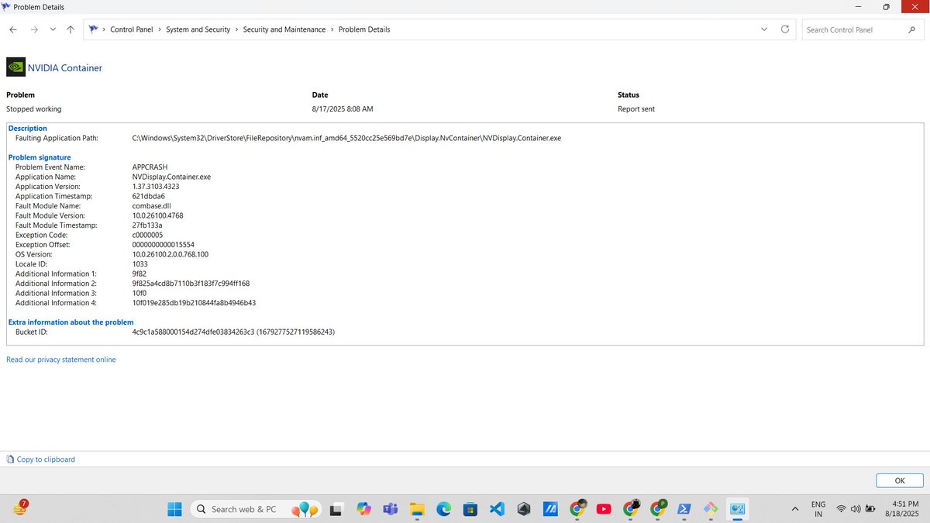Click the search magnifier in Control Panel search
This screenshot has width=930, height=523.
[x=912, y=29]
